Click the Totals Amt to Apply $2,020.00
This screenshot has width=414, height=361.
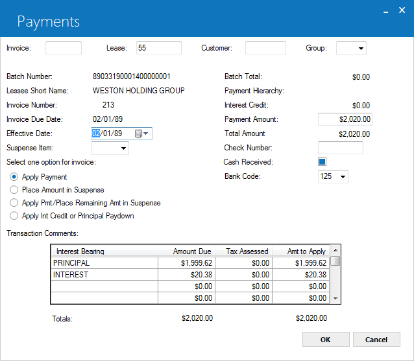pyautogui.click(x=311, y=318)
